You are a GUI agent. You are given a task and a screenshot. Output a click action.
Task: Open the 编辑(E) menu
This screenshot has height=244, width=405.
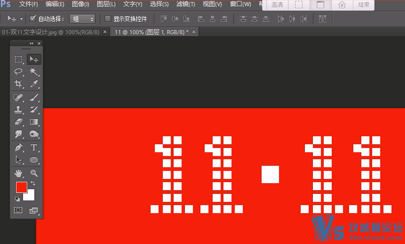(x=55, y=4)
